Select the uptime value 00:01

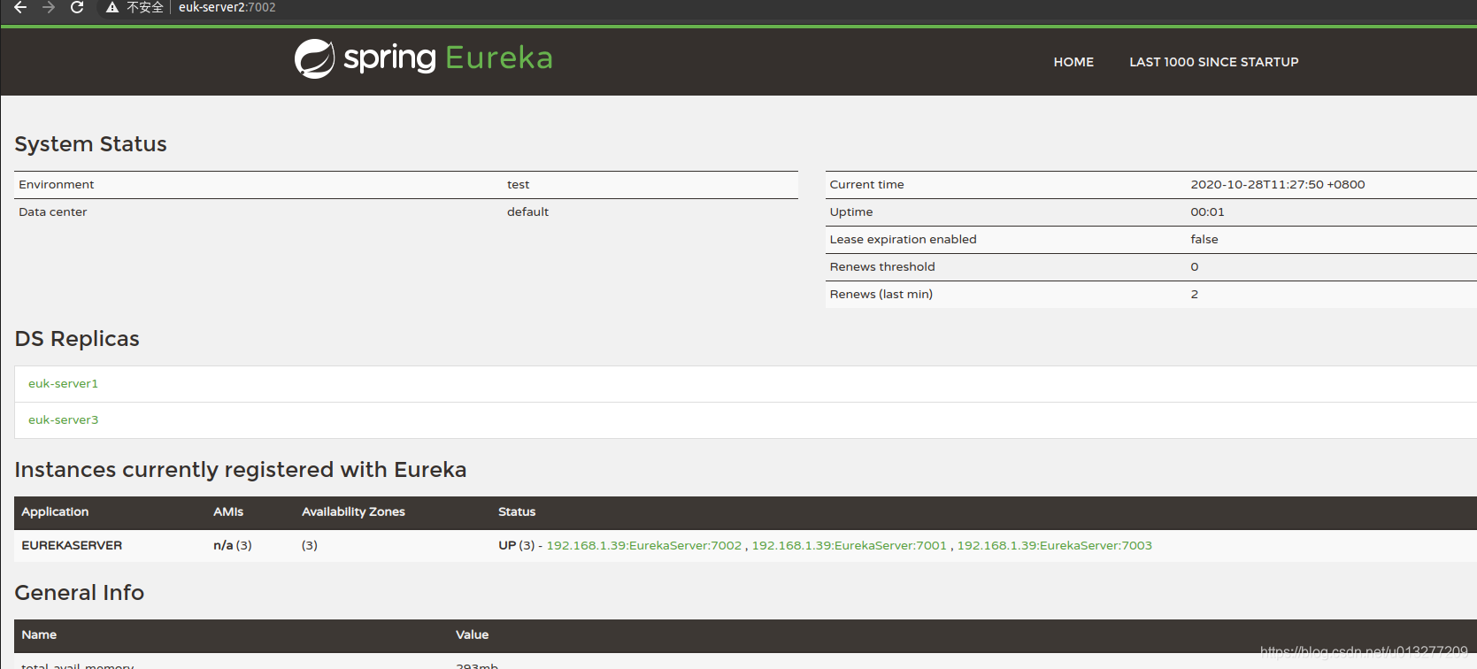(x=1207, y=211)
